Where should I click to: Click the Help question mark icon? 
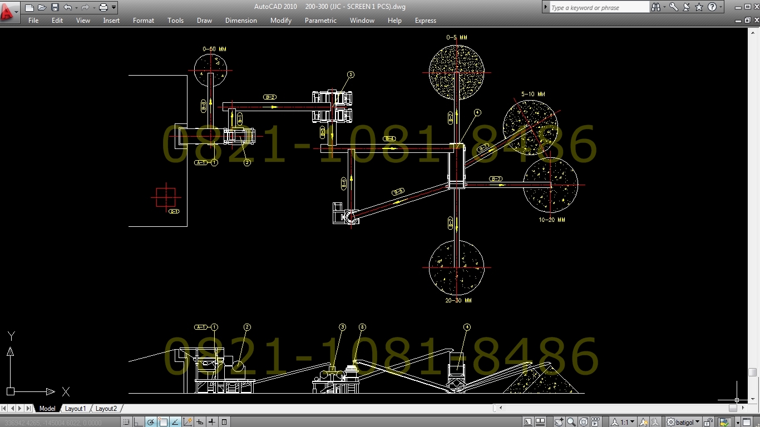click(712, 7)
